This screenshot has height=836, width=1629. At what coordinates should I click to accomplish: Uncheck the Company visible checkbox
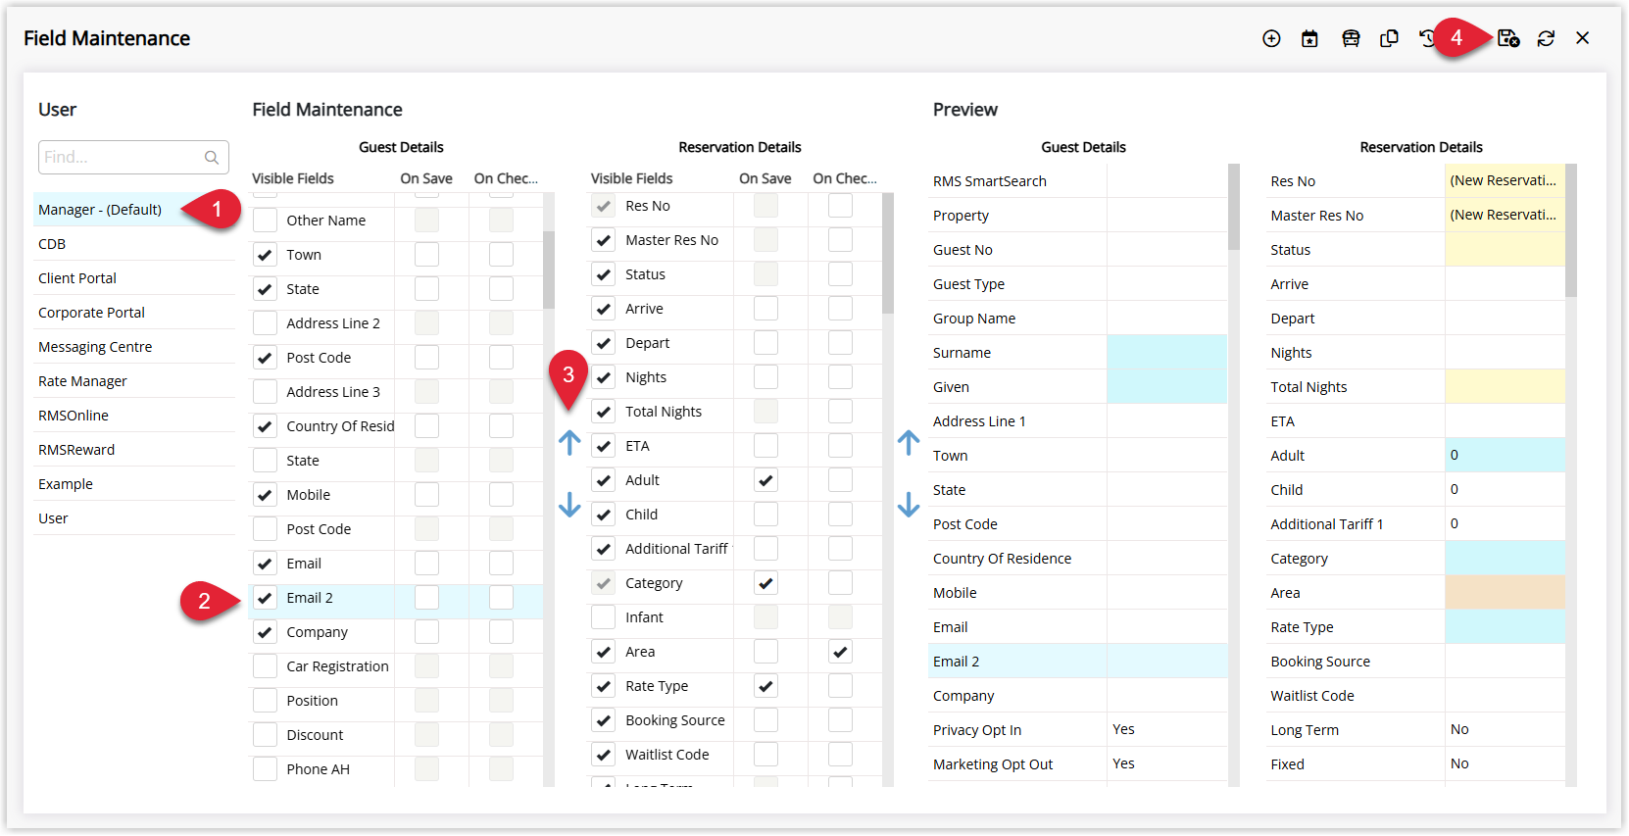(x=265, y=632)
